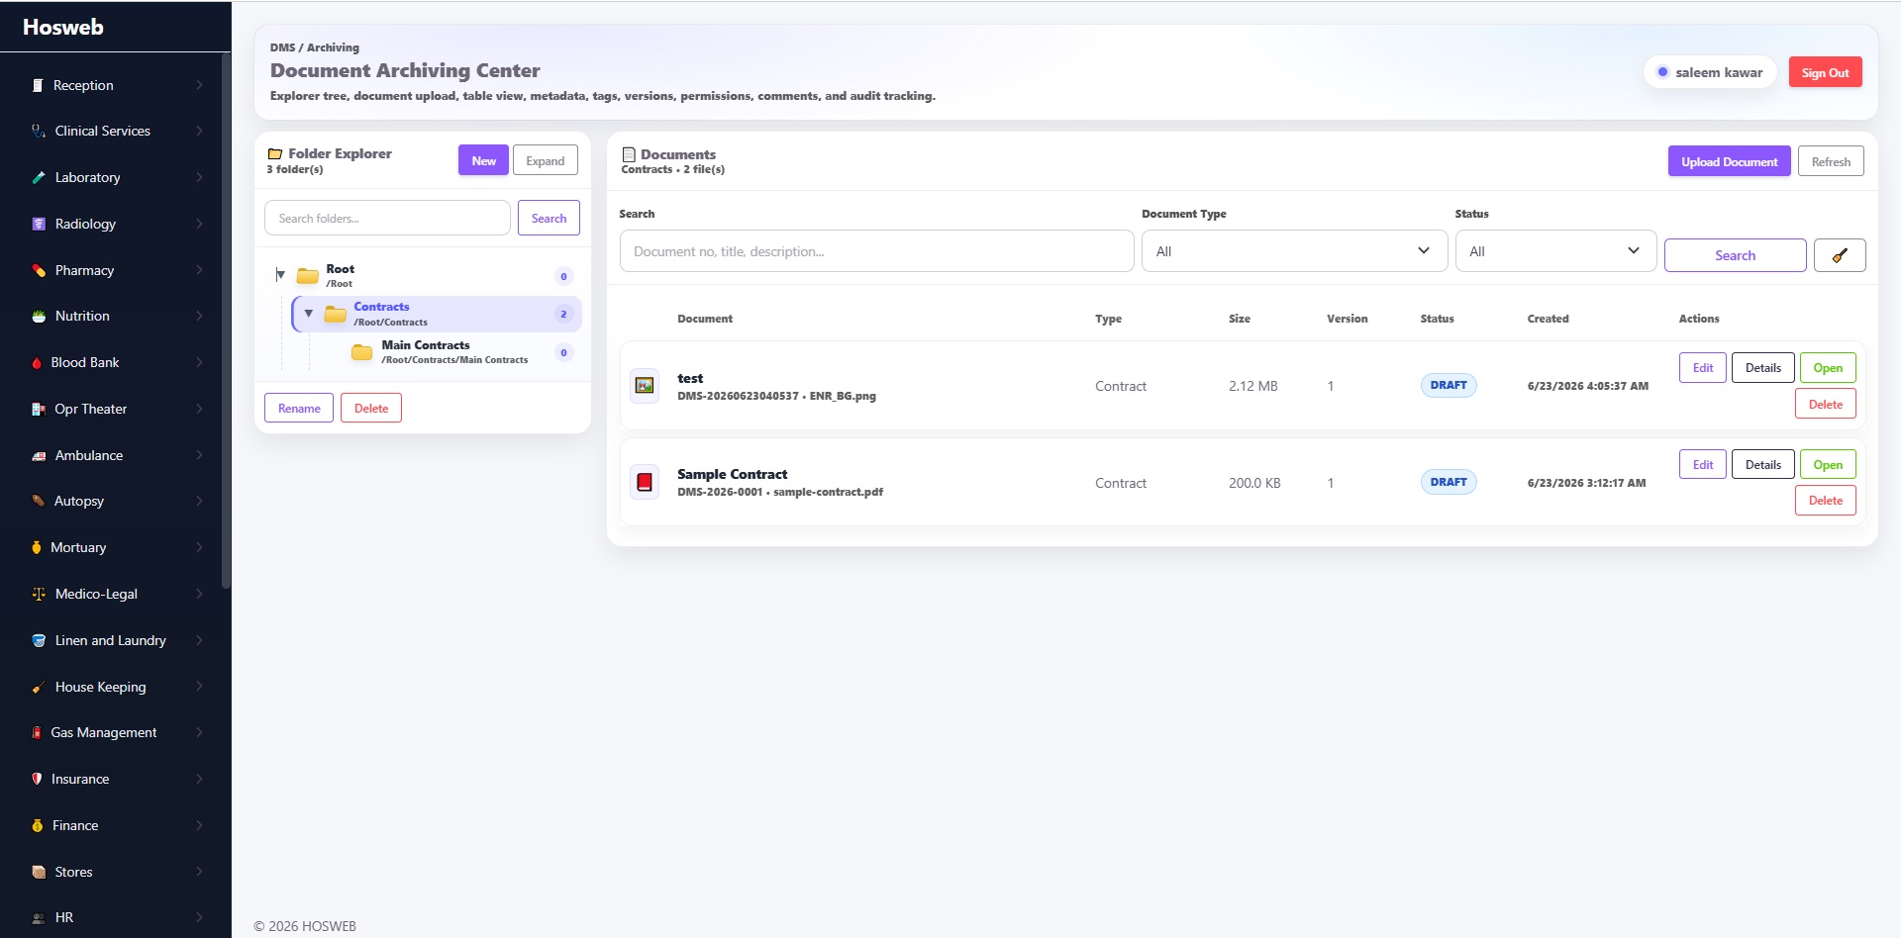Expand the Laboratory menu chevron

(199, 177)
